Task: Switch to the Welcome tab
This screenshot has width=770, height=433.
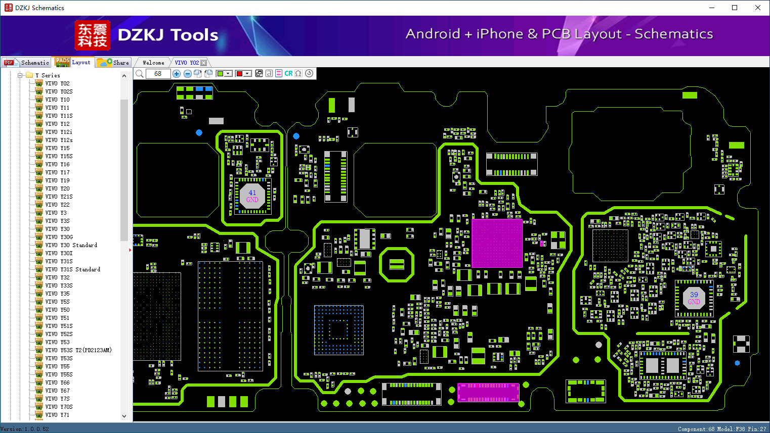Action: [x=153, y=63]
